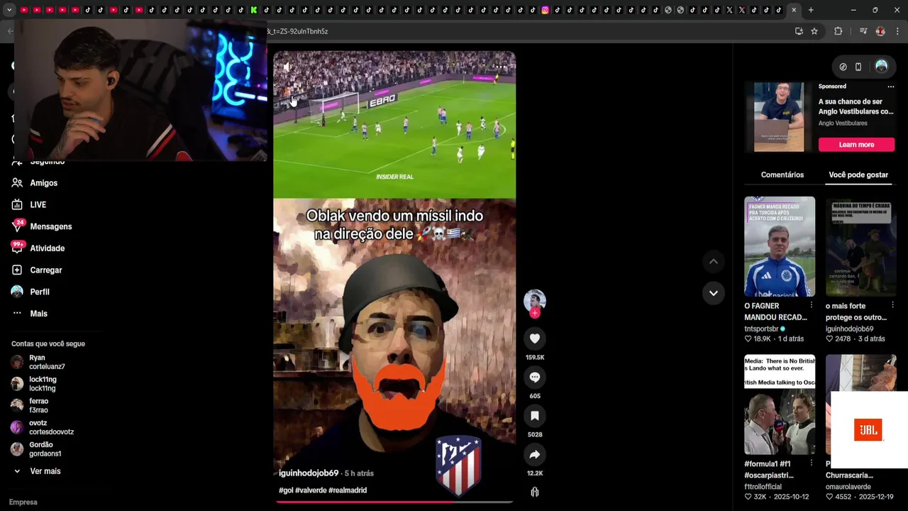
Task: Go to the next video with down arrow
Action: point(714,292)
